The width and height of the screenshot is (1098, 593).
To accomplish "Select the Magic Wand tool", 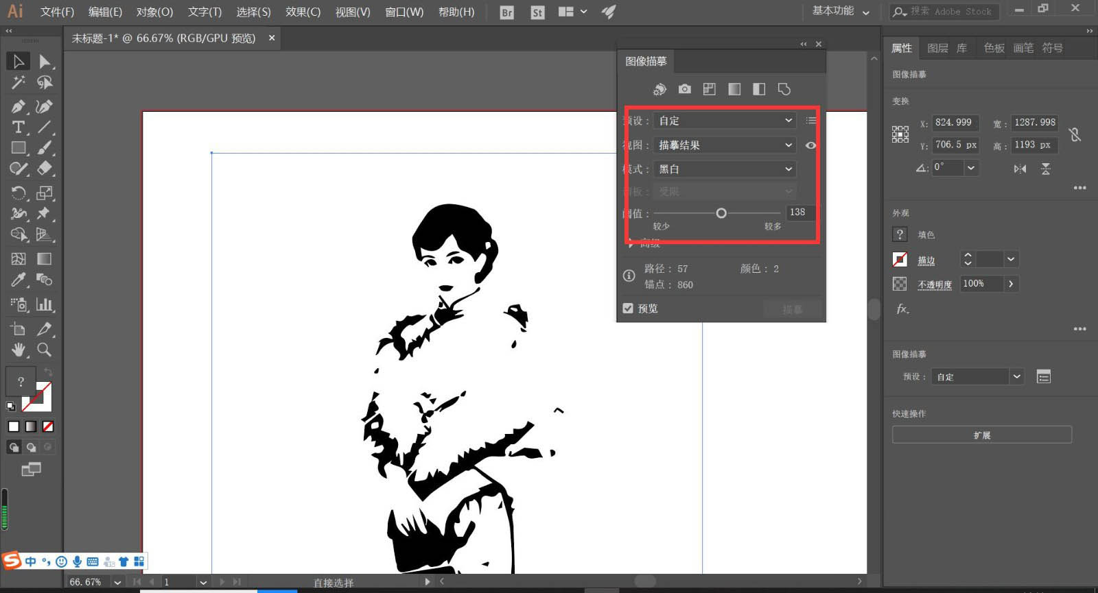I will pyautogui.click(x=18, y=83).
